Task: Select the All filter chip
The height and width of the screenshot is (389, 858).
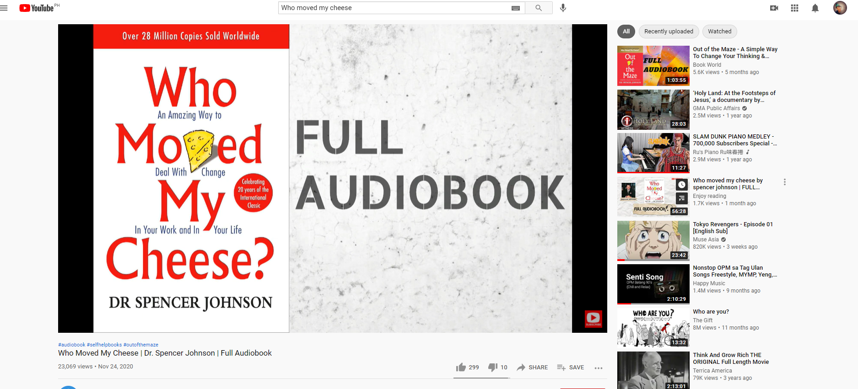Action: coord(626,32)
